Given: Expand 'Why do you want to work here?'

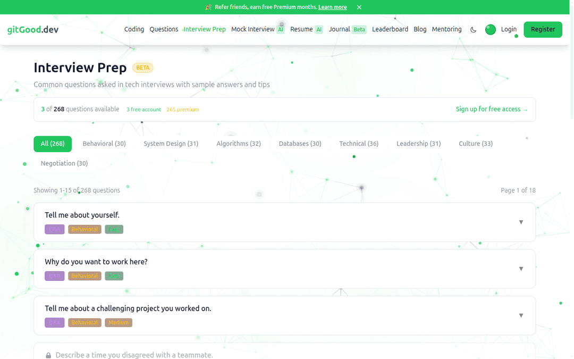Looking at the screenshot, I should tap(521, 269).
